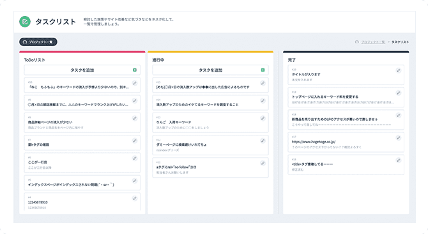Open the 商品詳細ページの流入が少ない card
Screen dimensions: 428x234
coord(82,123)
